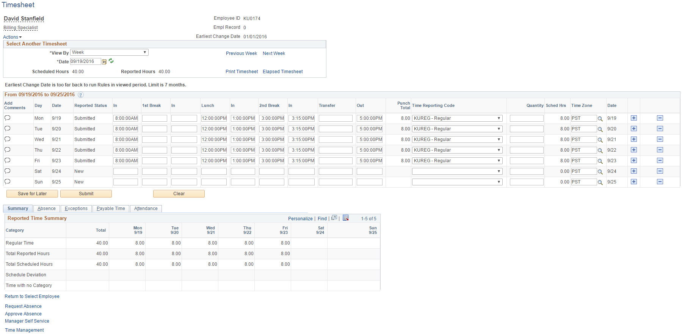Open Time Reporting Code dropdown for Sat 9/24
Image resolution: width=682 pixels, height=334 pixels.
[x=457, y=171]
